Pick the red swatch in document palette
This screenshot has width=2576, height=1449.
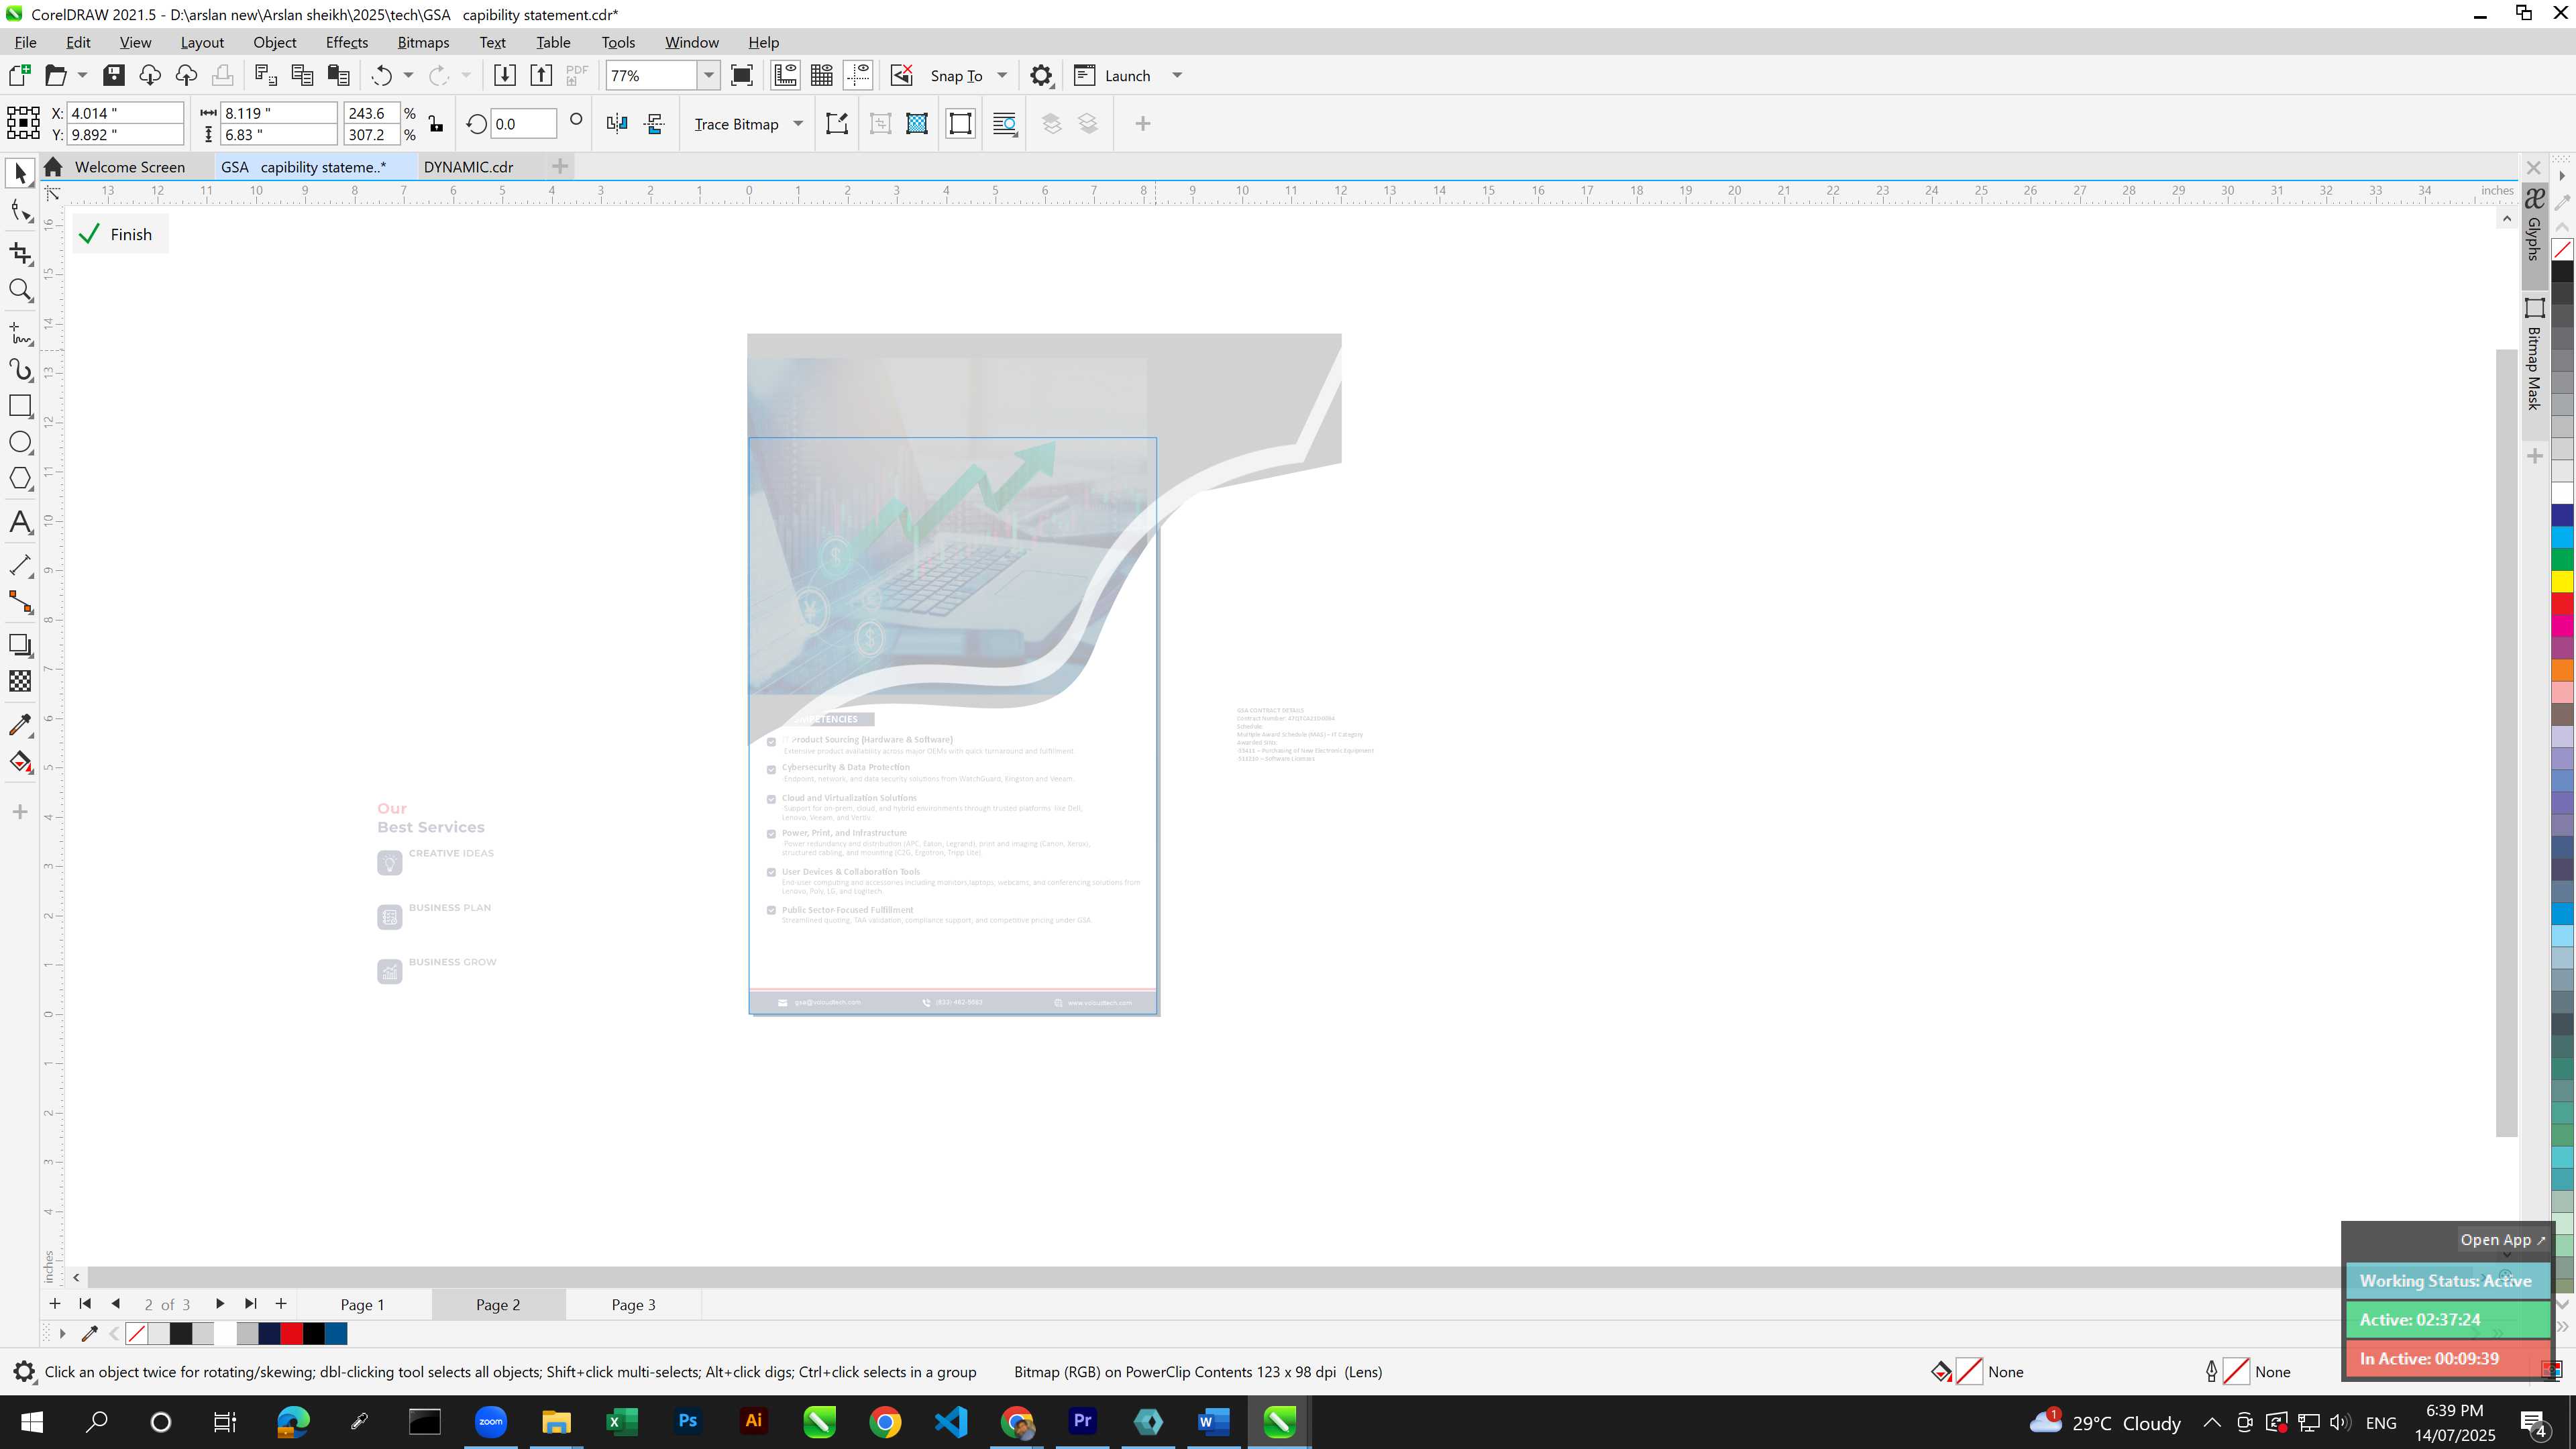click(x=291, y=1333)
